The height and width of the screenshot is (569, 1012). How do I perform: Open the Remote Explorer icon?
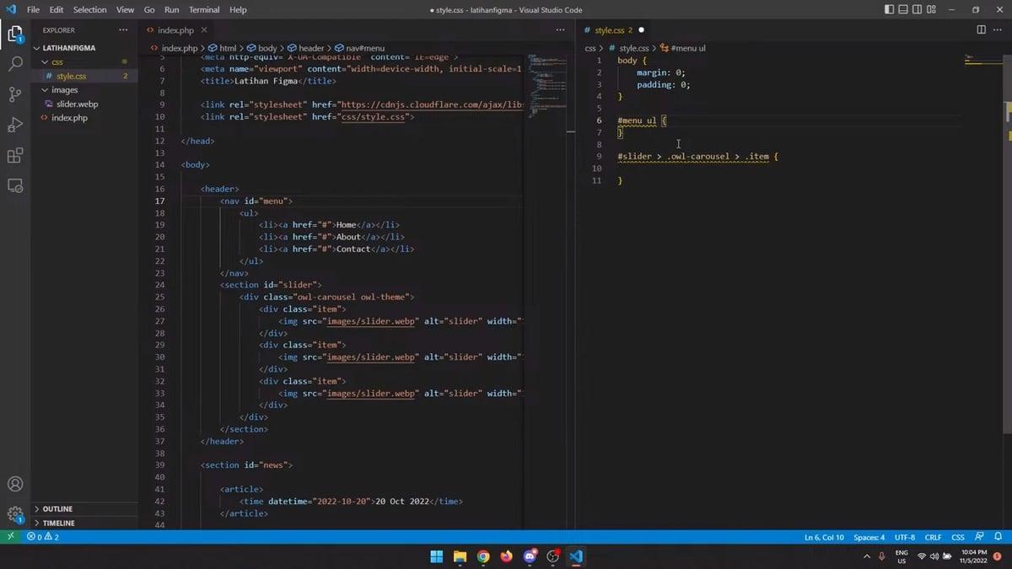coord(15,186)
